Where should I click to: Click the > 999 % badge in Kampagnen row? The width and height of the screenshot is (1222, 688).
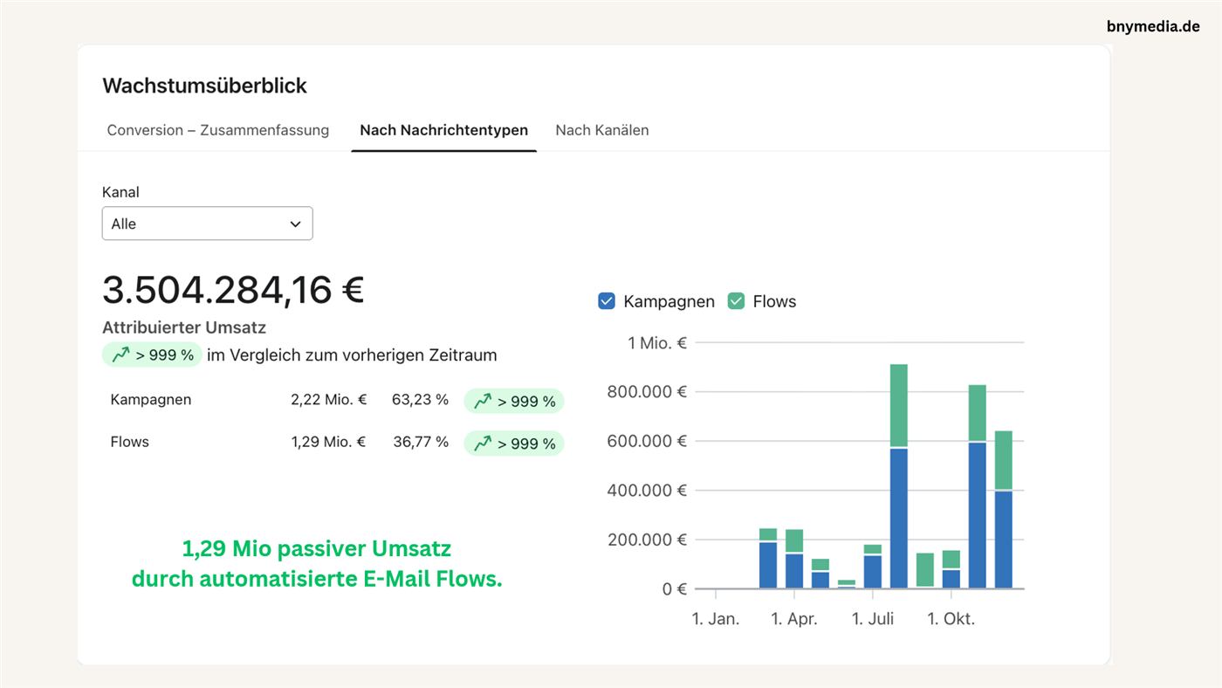514,401
